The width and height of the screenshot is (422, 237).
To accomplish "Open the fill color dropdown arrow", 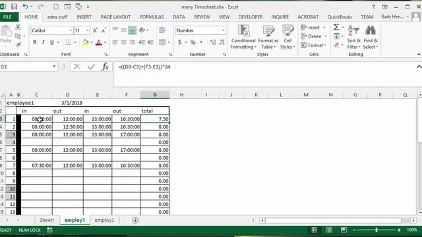I will click(92, 42).
